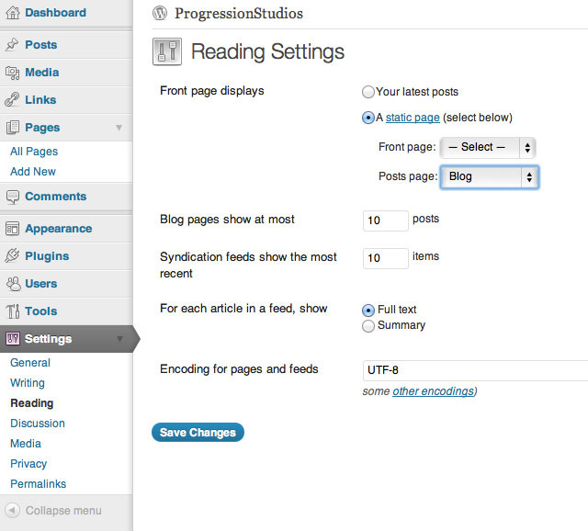Open the Posts page dropdown showing Blog
The image size is (588, 531).
click(489, 176)
